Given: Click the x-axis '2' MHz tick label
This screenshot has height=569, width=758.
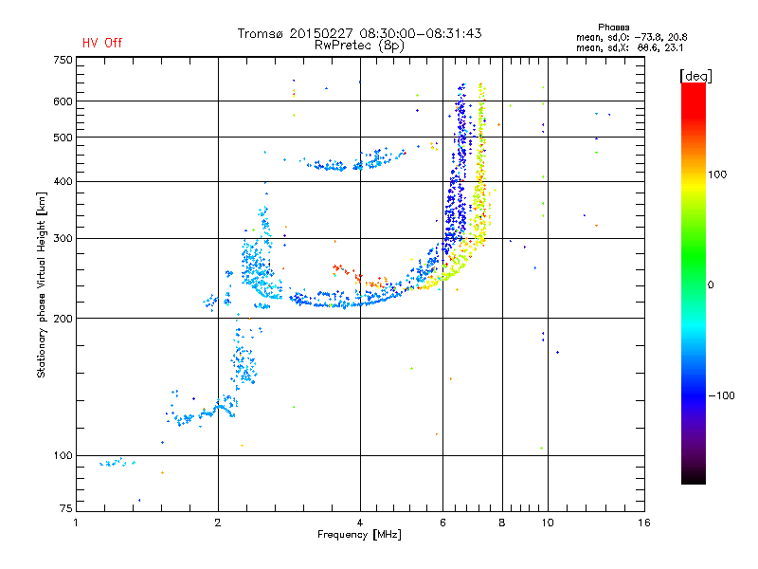Looking at the screenshot, I should coord(218,523).
